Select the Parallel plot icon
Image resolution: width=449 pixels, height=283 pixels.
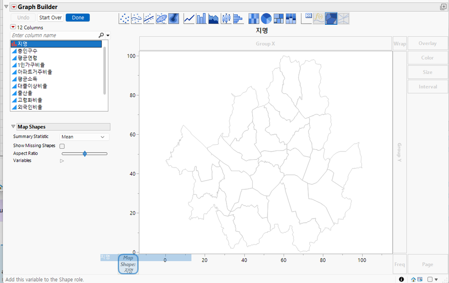[x=344, y=18]
